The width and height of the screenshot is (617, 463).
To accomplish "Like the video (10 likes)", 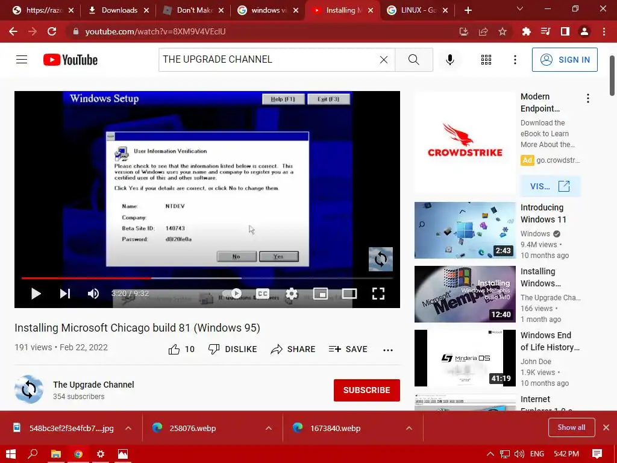I will pos(181,349).
